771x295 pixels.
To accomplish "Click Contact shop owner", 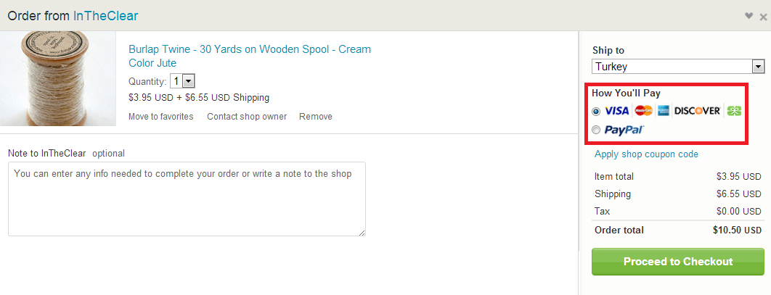I will [247, 117].
